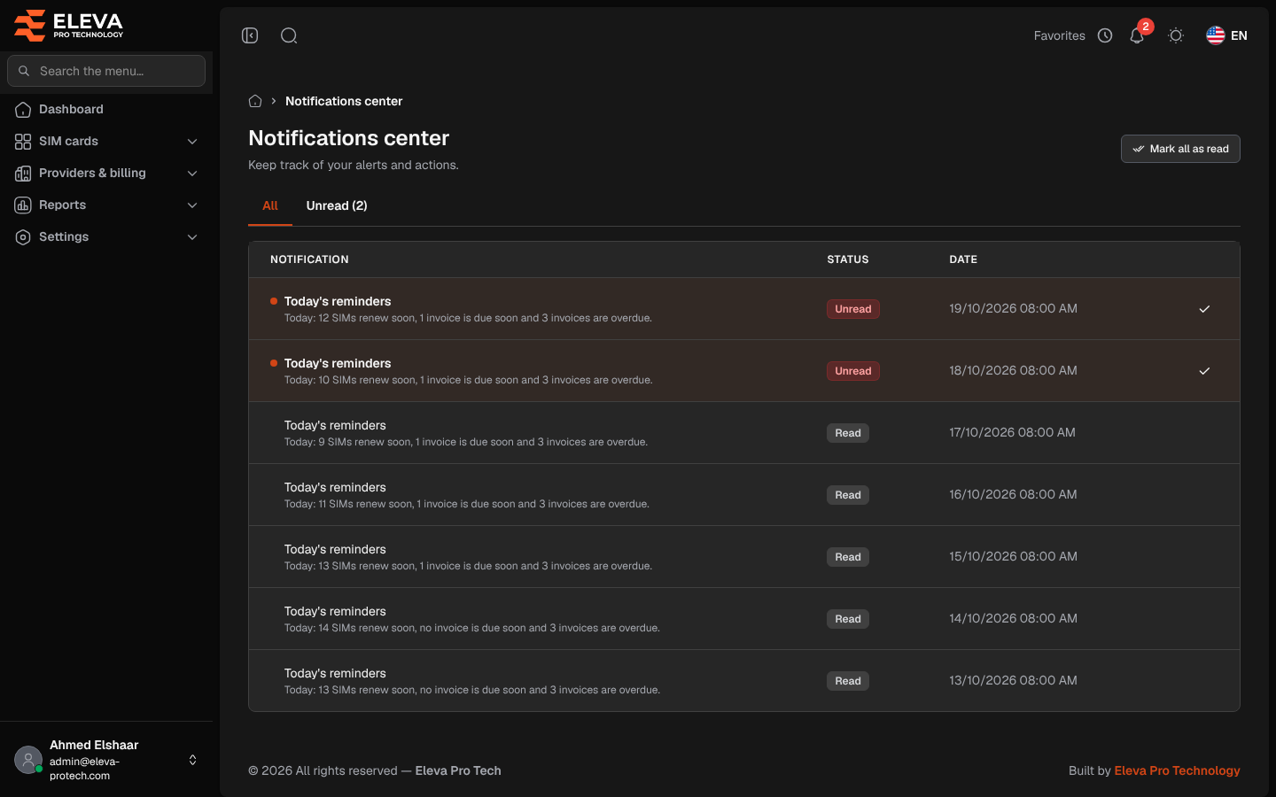Click Unread badge on 18/10/2026 row
The image size is (1276, 797).
(x=852, y=371)
